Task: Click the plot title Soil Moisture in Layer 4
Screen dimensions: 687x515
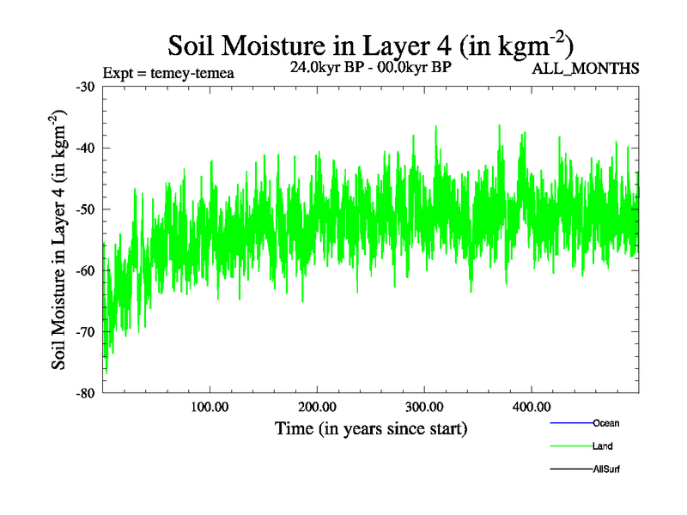Action: coord(370,45)
